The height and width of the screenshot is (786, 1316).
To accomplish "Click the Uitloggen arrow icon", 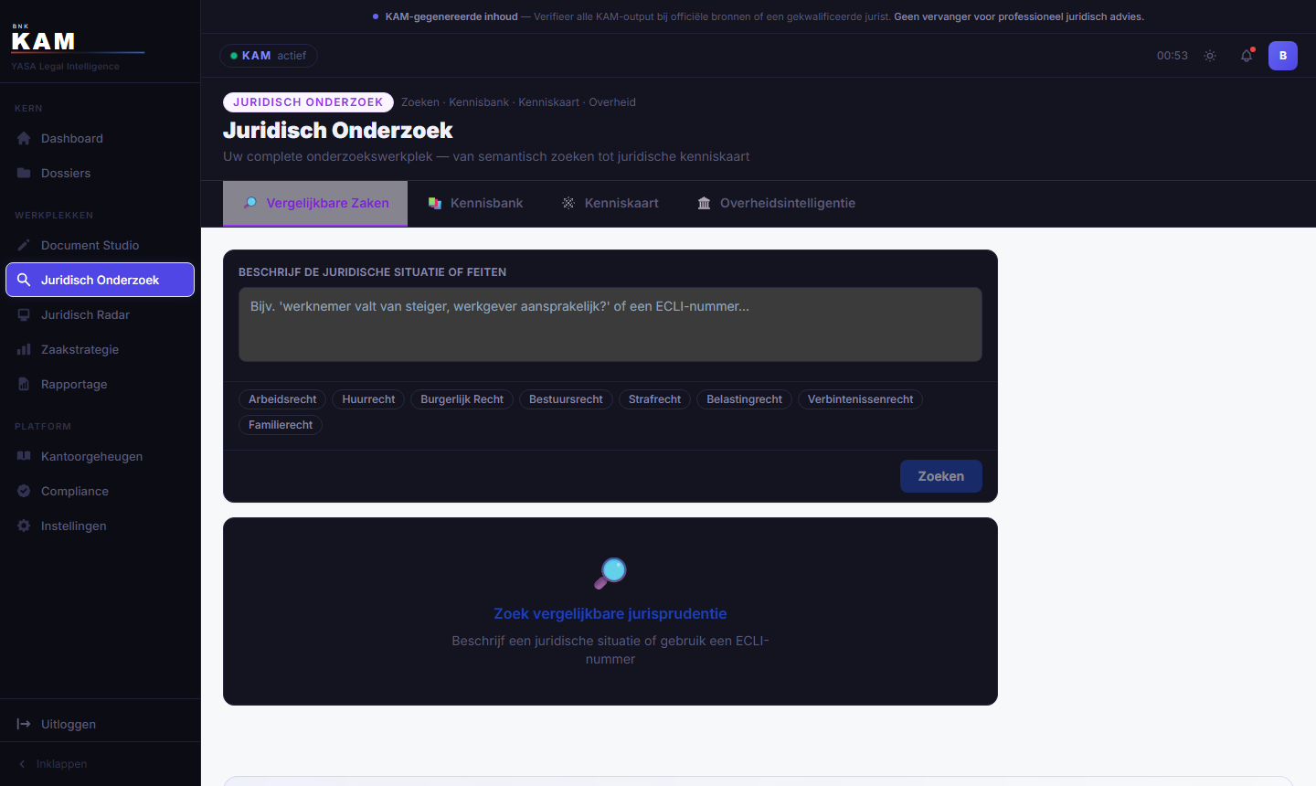I will coord(24,724).
